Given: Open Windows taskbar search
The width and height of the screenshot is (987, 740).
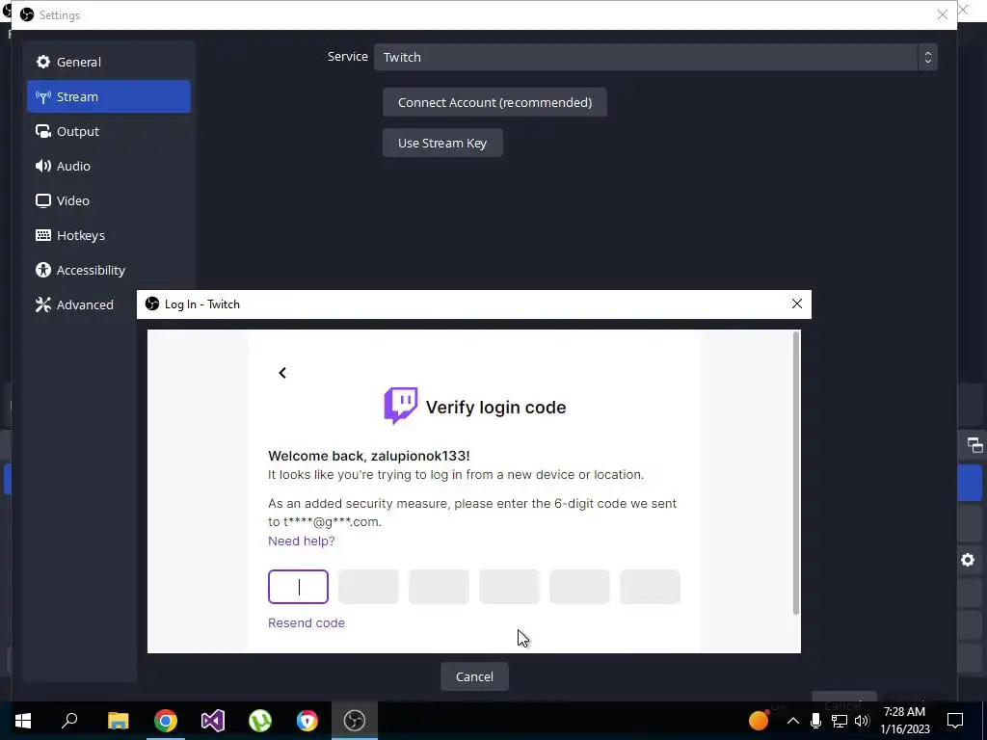Looking at the screenshot, I should point(69,721).
